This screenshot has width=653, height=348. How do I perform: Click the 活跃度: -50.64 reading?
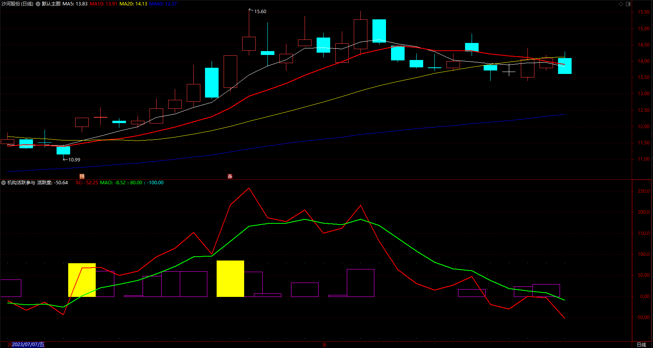click(52, 183)
